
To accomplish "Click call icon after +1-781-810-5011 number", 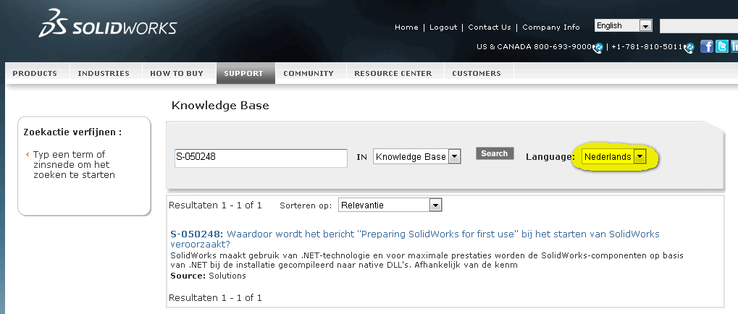I will pos(690,48).
